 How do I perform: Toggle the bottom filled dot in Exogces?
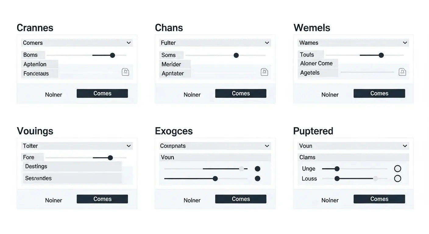coord(257,179)
